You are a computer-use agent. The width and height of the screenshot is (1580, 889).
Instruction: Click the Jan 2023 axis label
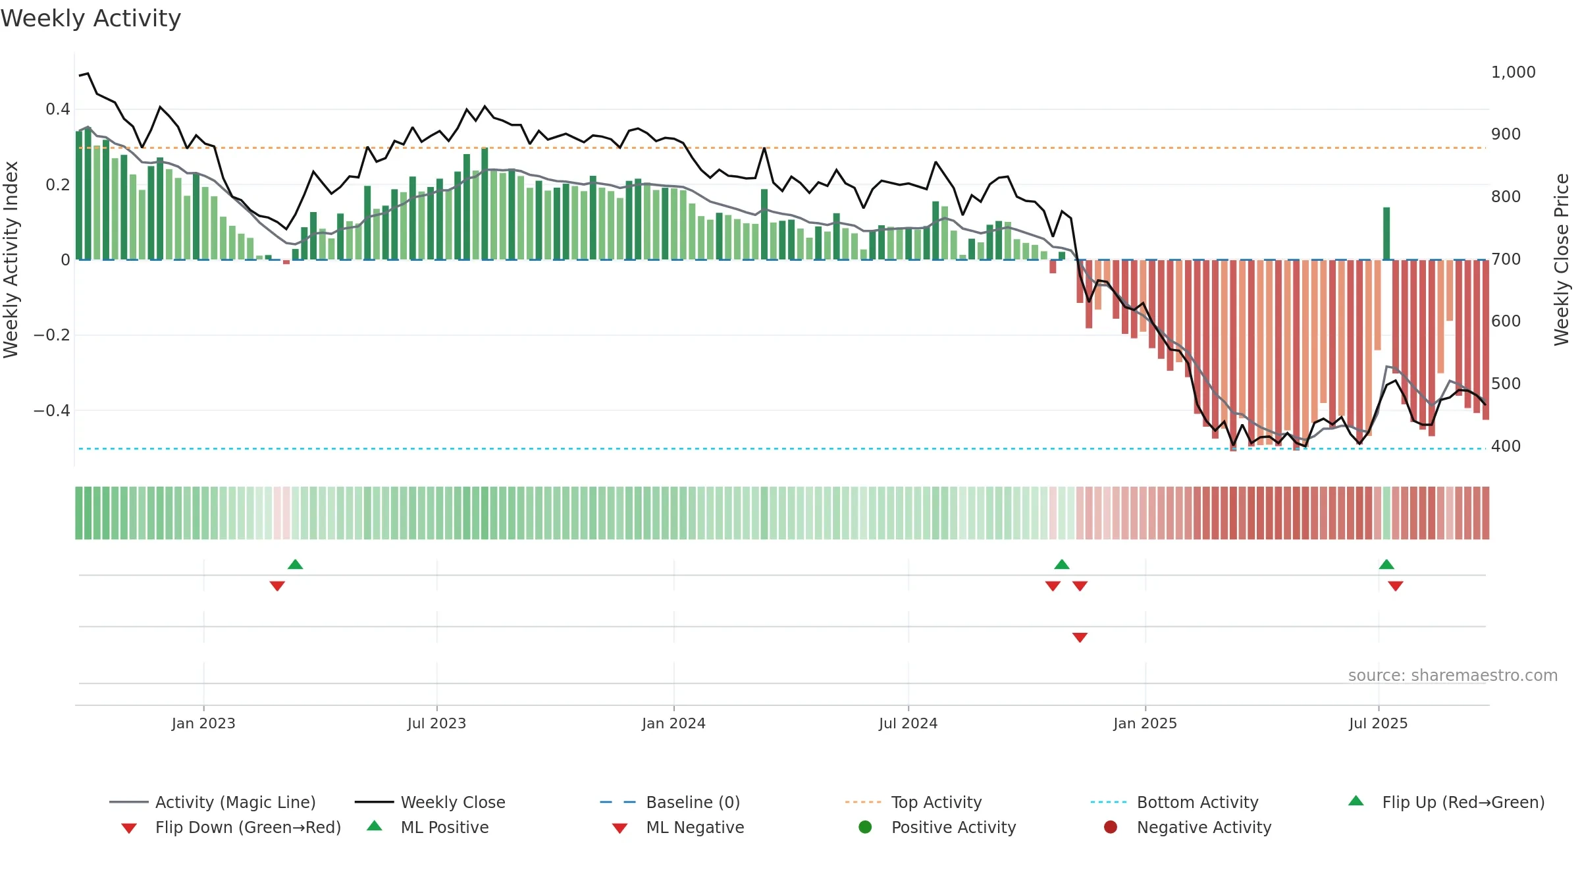pos(203,723)
